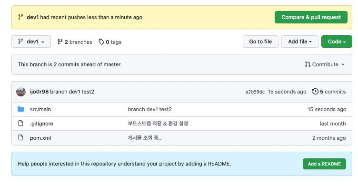Click the file icon next to .gitignore
The height and width of the screenshot is (187, 358).
[x=21, y=123]
